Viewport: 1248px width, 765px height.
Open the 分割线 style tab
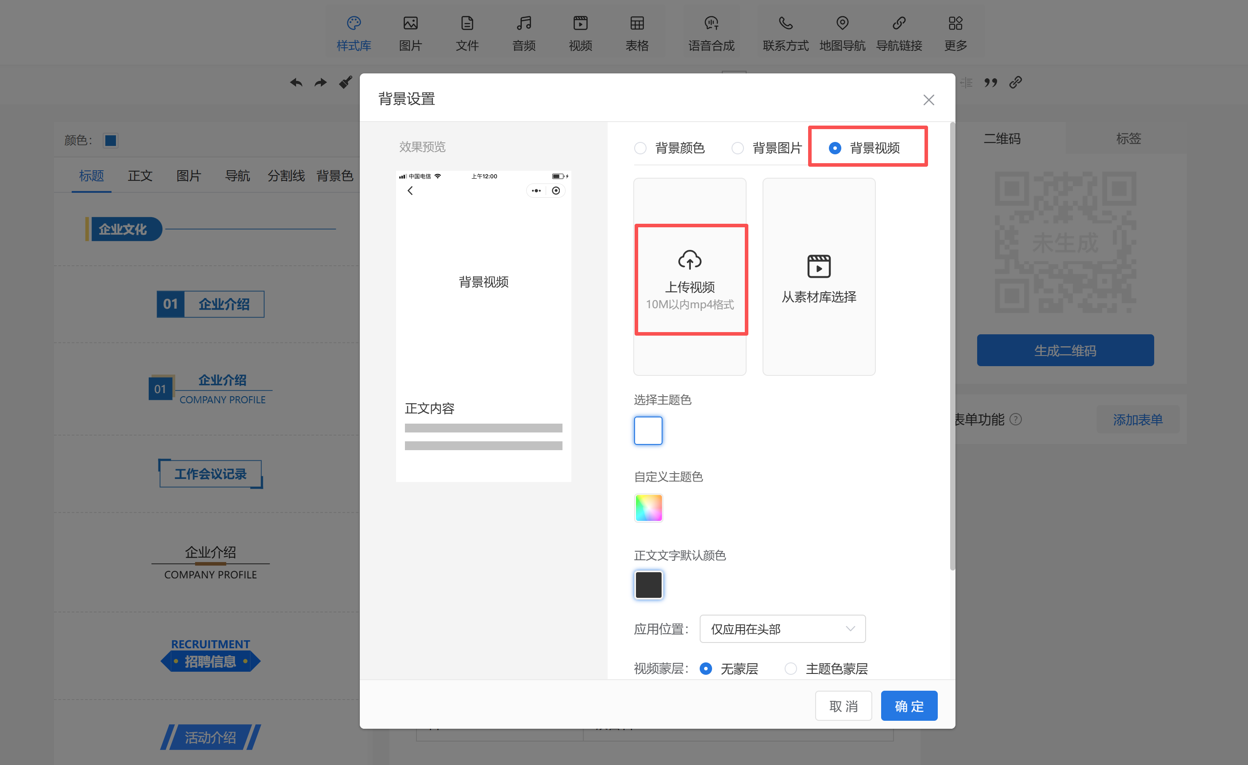[x=286, y=176]
